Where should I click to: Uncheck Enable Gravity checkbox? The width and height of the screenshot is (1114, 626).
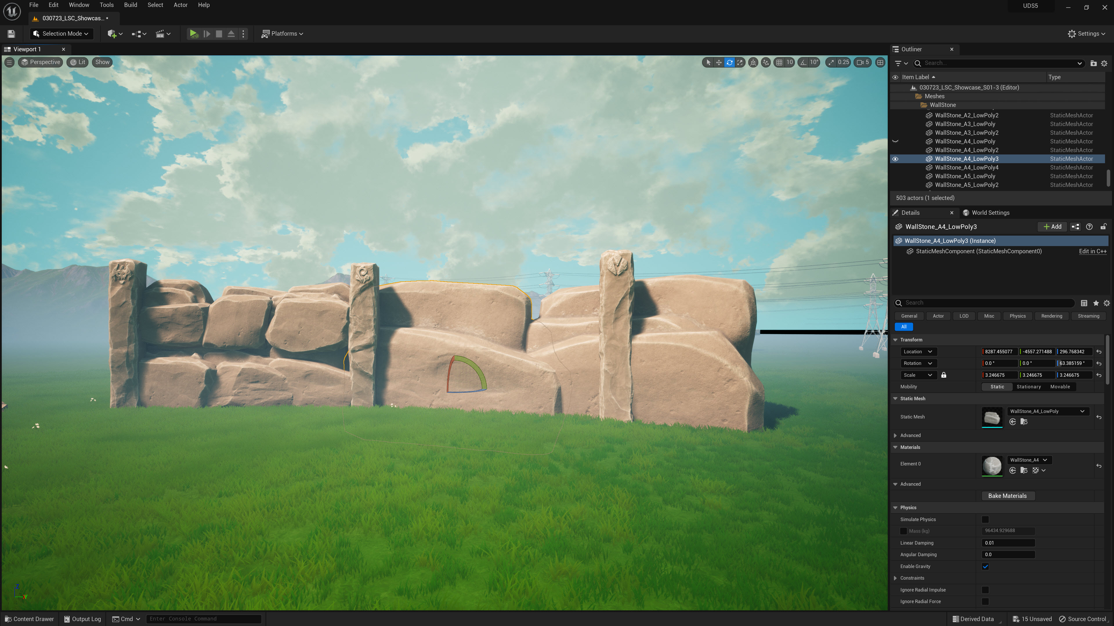point(985,566)
